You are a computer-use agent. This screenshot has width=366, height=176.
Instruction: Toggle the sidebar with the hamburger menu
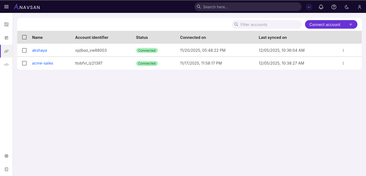coord(6,7)
